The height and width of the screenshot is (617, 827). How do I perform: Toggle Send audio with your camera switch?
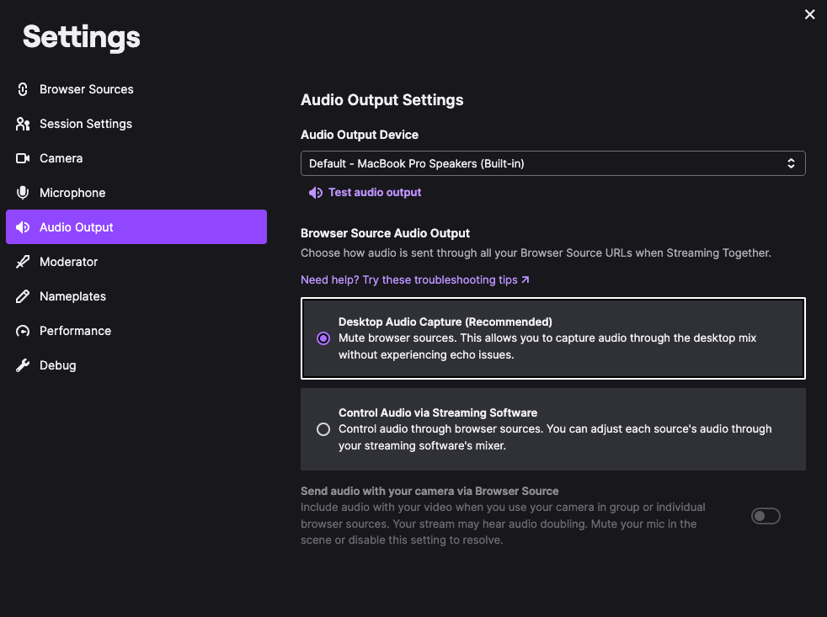766,516
